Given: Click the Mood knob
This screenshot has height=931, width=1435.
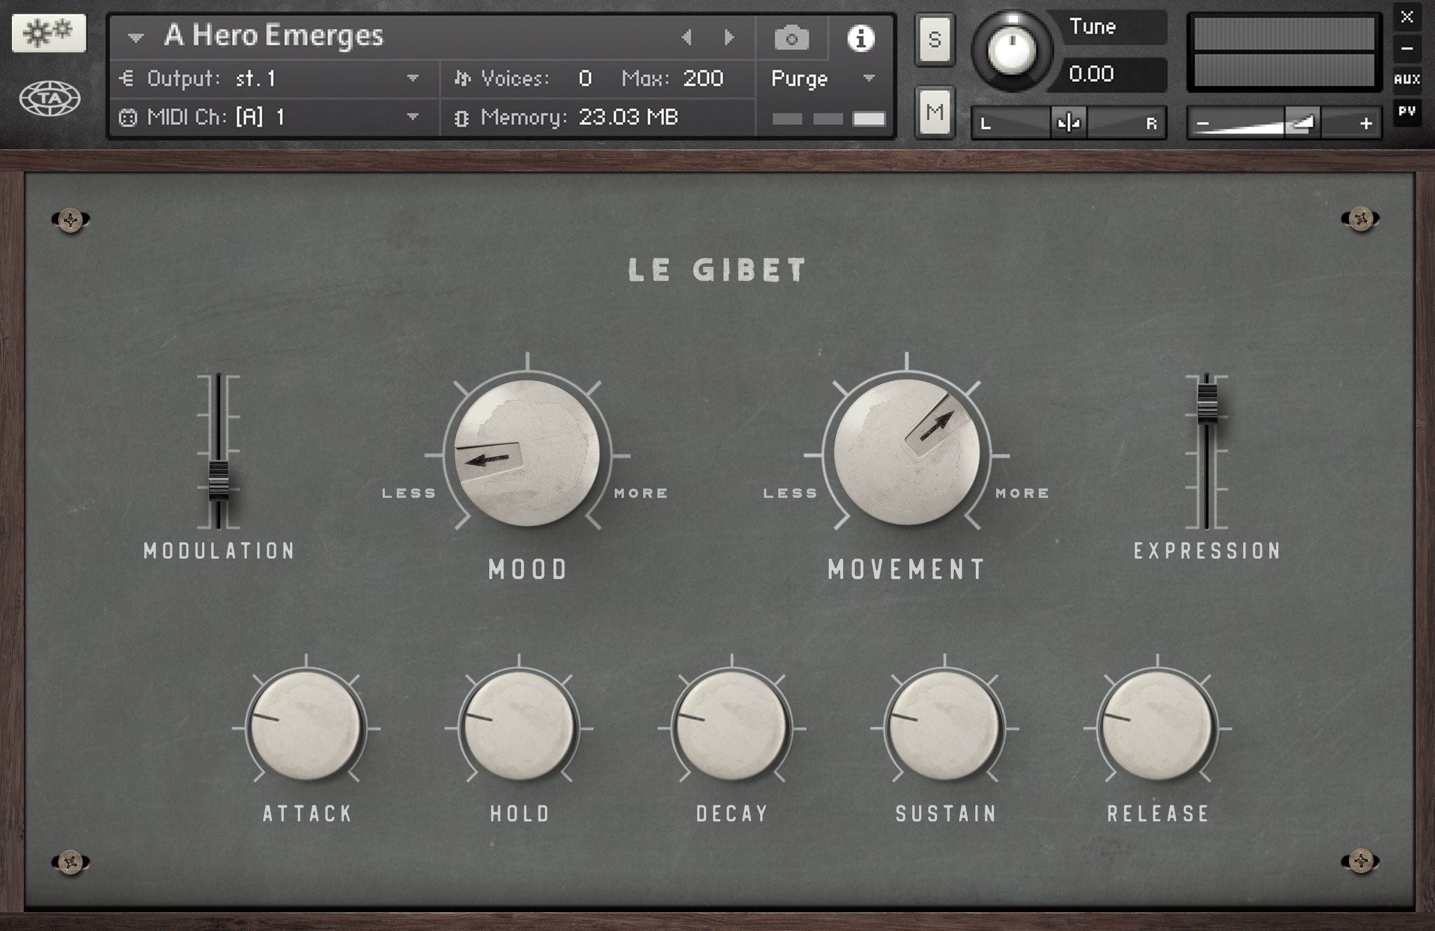Looking at the screenshot, I should (x=527, y=452).
